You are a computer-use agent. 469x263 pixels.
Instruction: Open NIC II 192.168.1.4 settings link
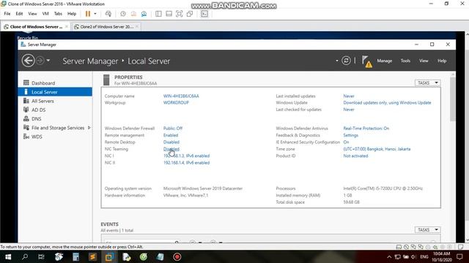[186, 162]
